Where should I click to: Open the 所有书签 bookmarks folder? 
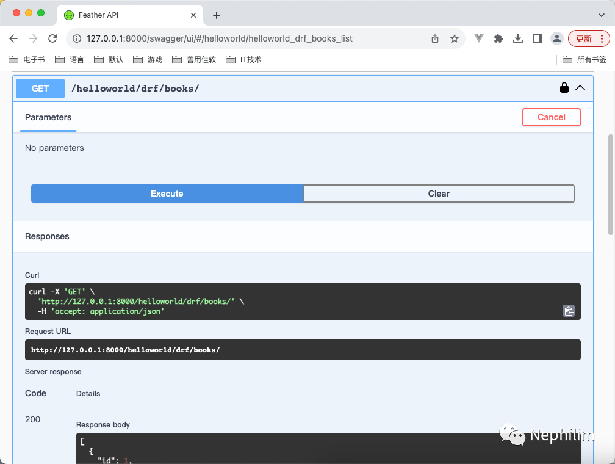point(584,59)
